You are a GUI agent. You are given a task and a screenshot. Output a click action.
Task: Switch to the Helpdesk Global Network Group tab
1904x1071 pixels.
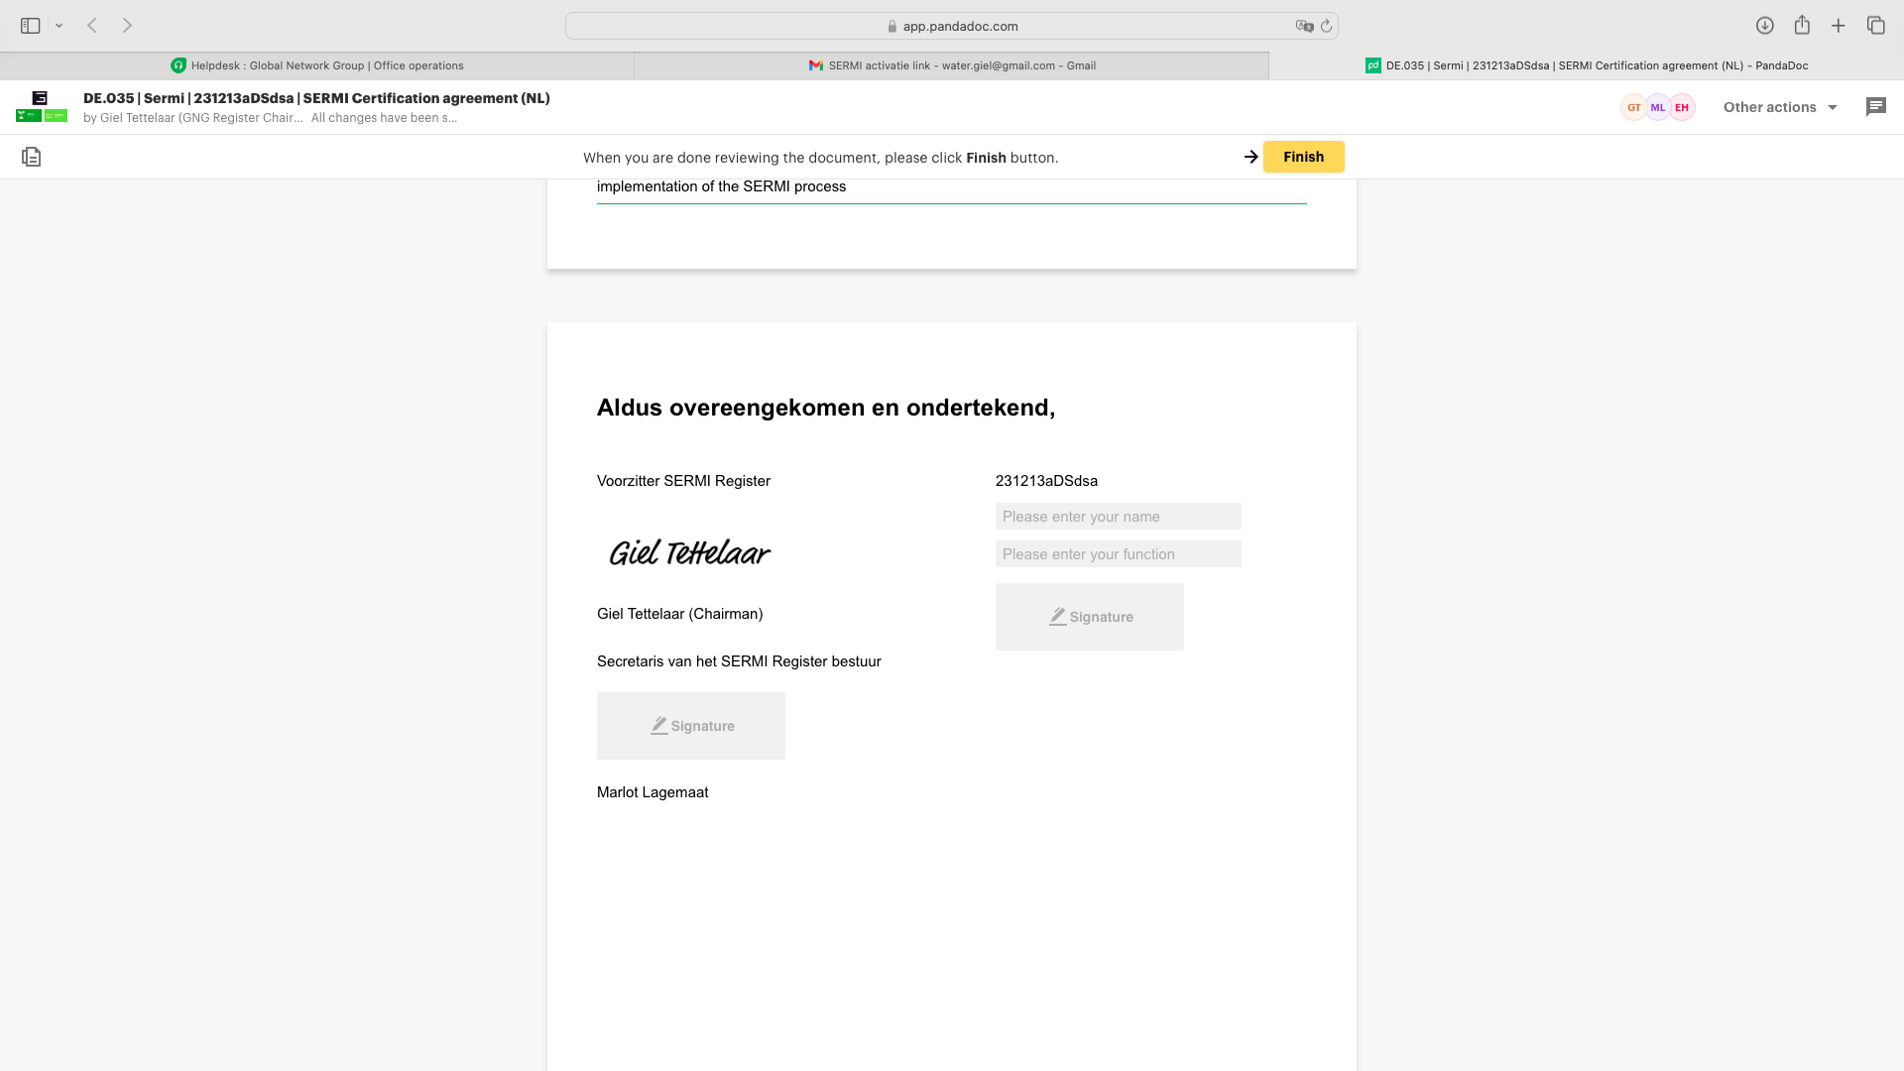click(317, 65)
